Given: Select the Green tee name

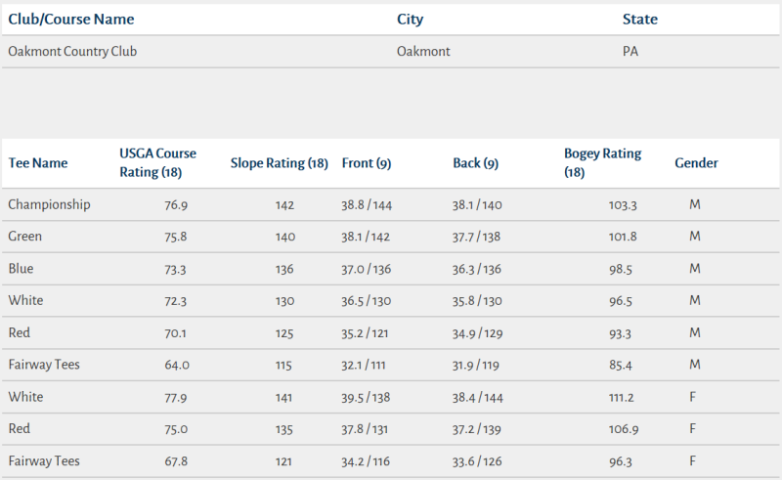Looking at the screenshot, I should click(x=25, y=237).
